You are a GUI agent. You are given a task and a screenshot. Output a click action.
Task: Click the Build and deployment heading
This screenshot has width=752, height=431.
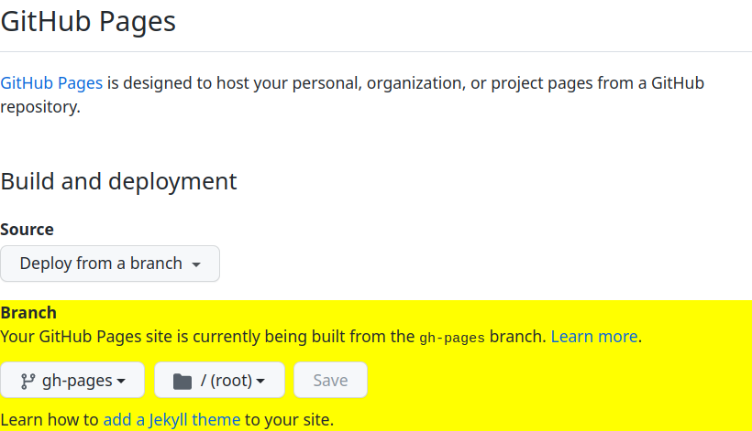119,181
